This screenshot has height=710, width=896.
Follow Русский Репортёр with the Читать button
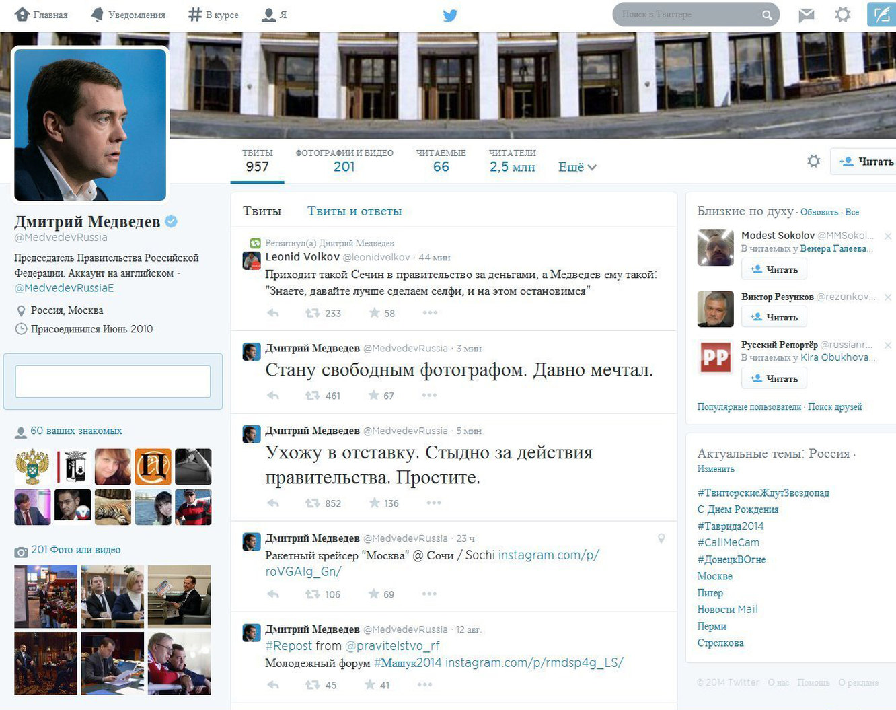[774, 378]
